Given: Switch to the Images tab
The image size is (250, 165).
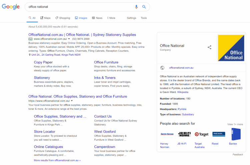Looking at the screenshot, I should 81,18.
